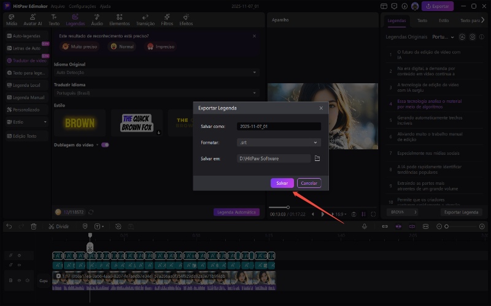
Task: Expand the Traduzir Idioma dropdown
Action: tap(157, 94)
